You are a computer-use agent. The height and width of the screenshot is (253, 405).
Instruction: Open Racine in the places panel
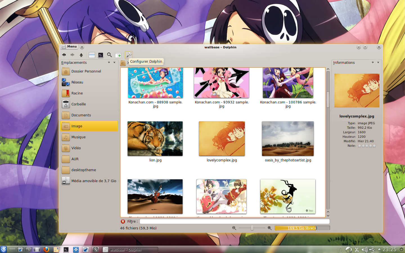[x=89, y=93]
